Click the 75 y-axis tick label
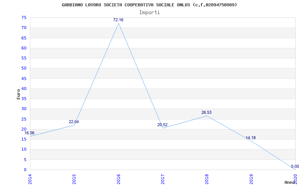 pyautogui.click(x=24, y=17)
